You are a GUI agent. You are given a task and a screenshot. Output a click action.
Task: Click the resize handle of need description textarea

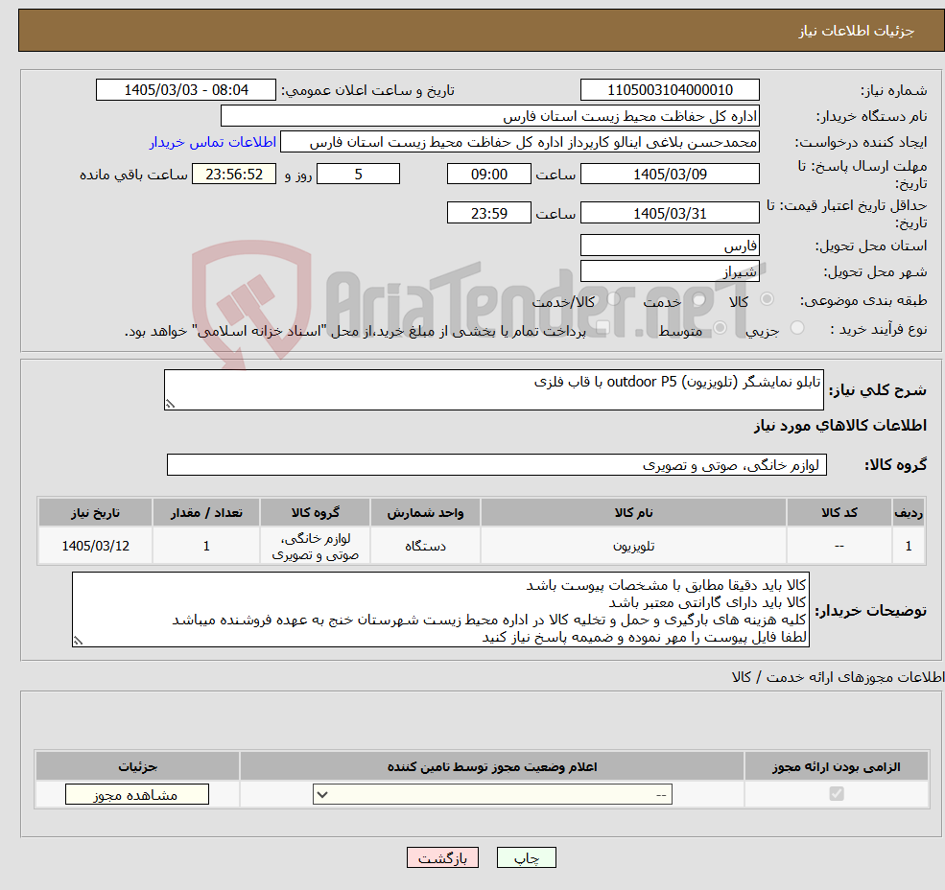point(170,405)
